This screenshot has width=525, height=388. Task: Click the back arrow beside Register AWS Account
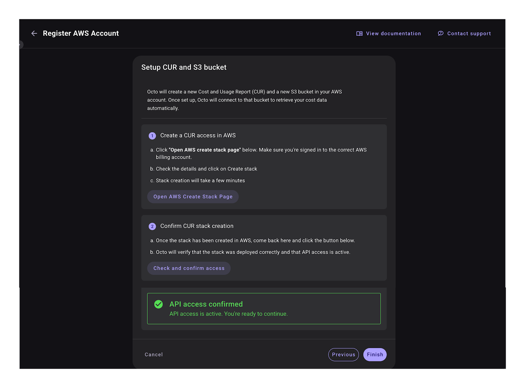click(x=34, y=33)
